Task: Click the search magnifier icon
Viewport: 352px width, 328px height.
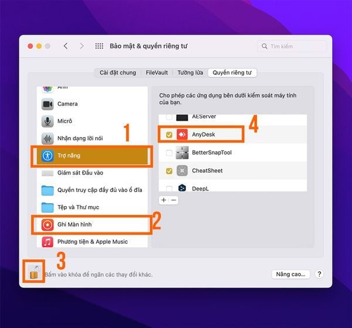Action: [265, 46]
